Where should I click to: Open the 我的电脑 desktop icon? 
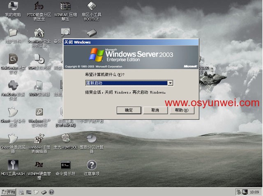[13, 9]
